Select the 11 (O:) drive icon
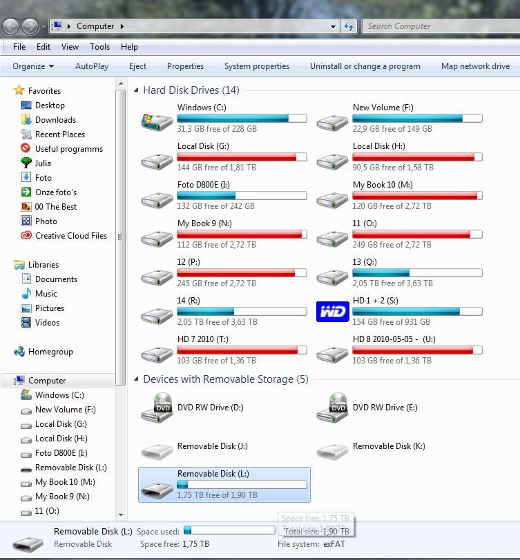This screenshot has width=520, height=560. (x=332, y=238)
